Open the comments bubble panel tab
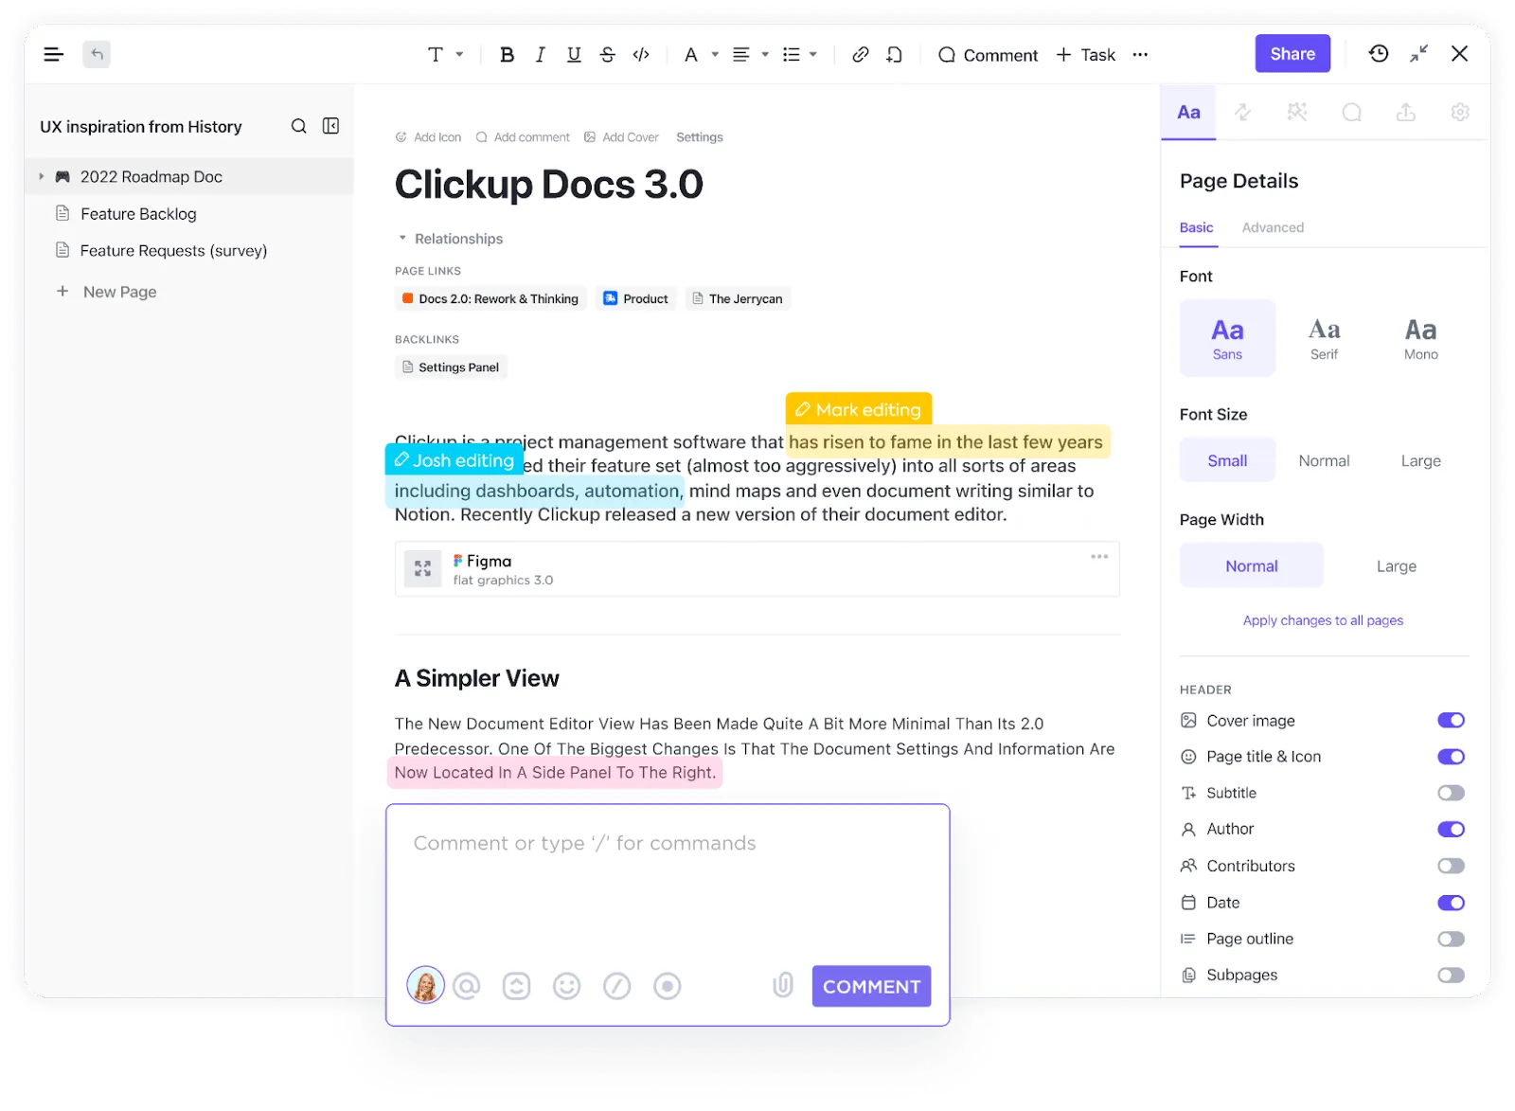The image size is (1515, 1111). tap(1352, 112)
